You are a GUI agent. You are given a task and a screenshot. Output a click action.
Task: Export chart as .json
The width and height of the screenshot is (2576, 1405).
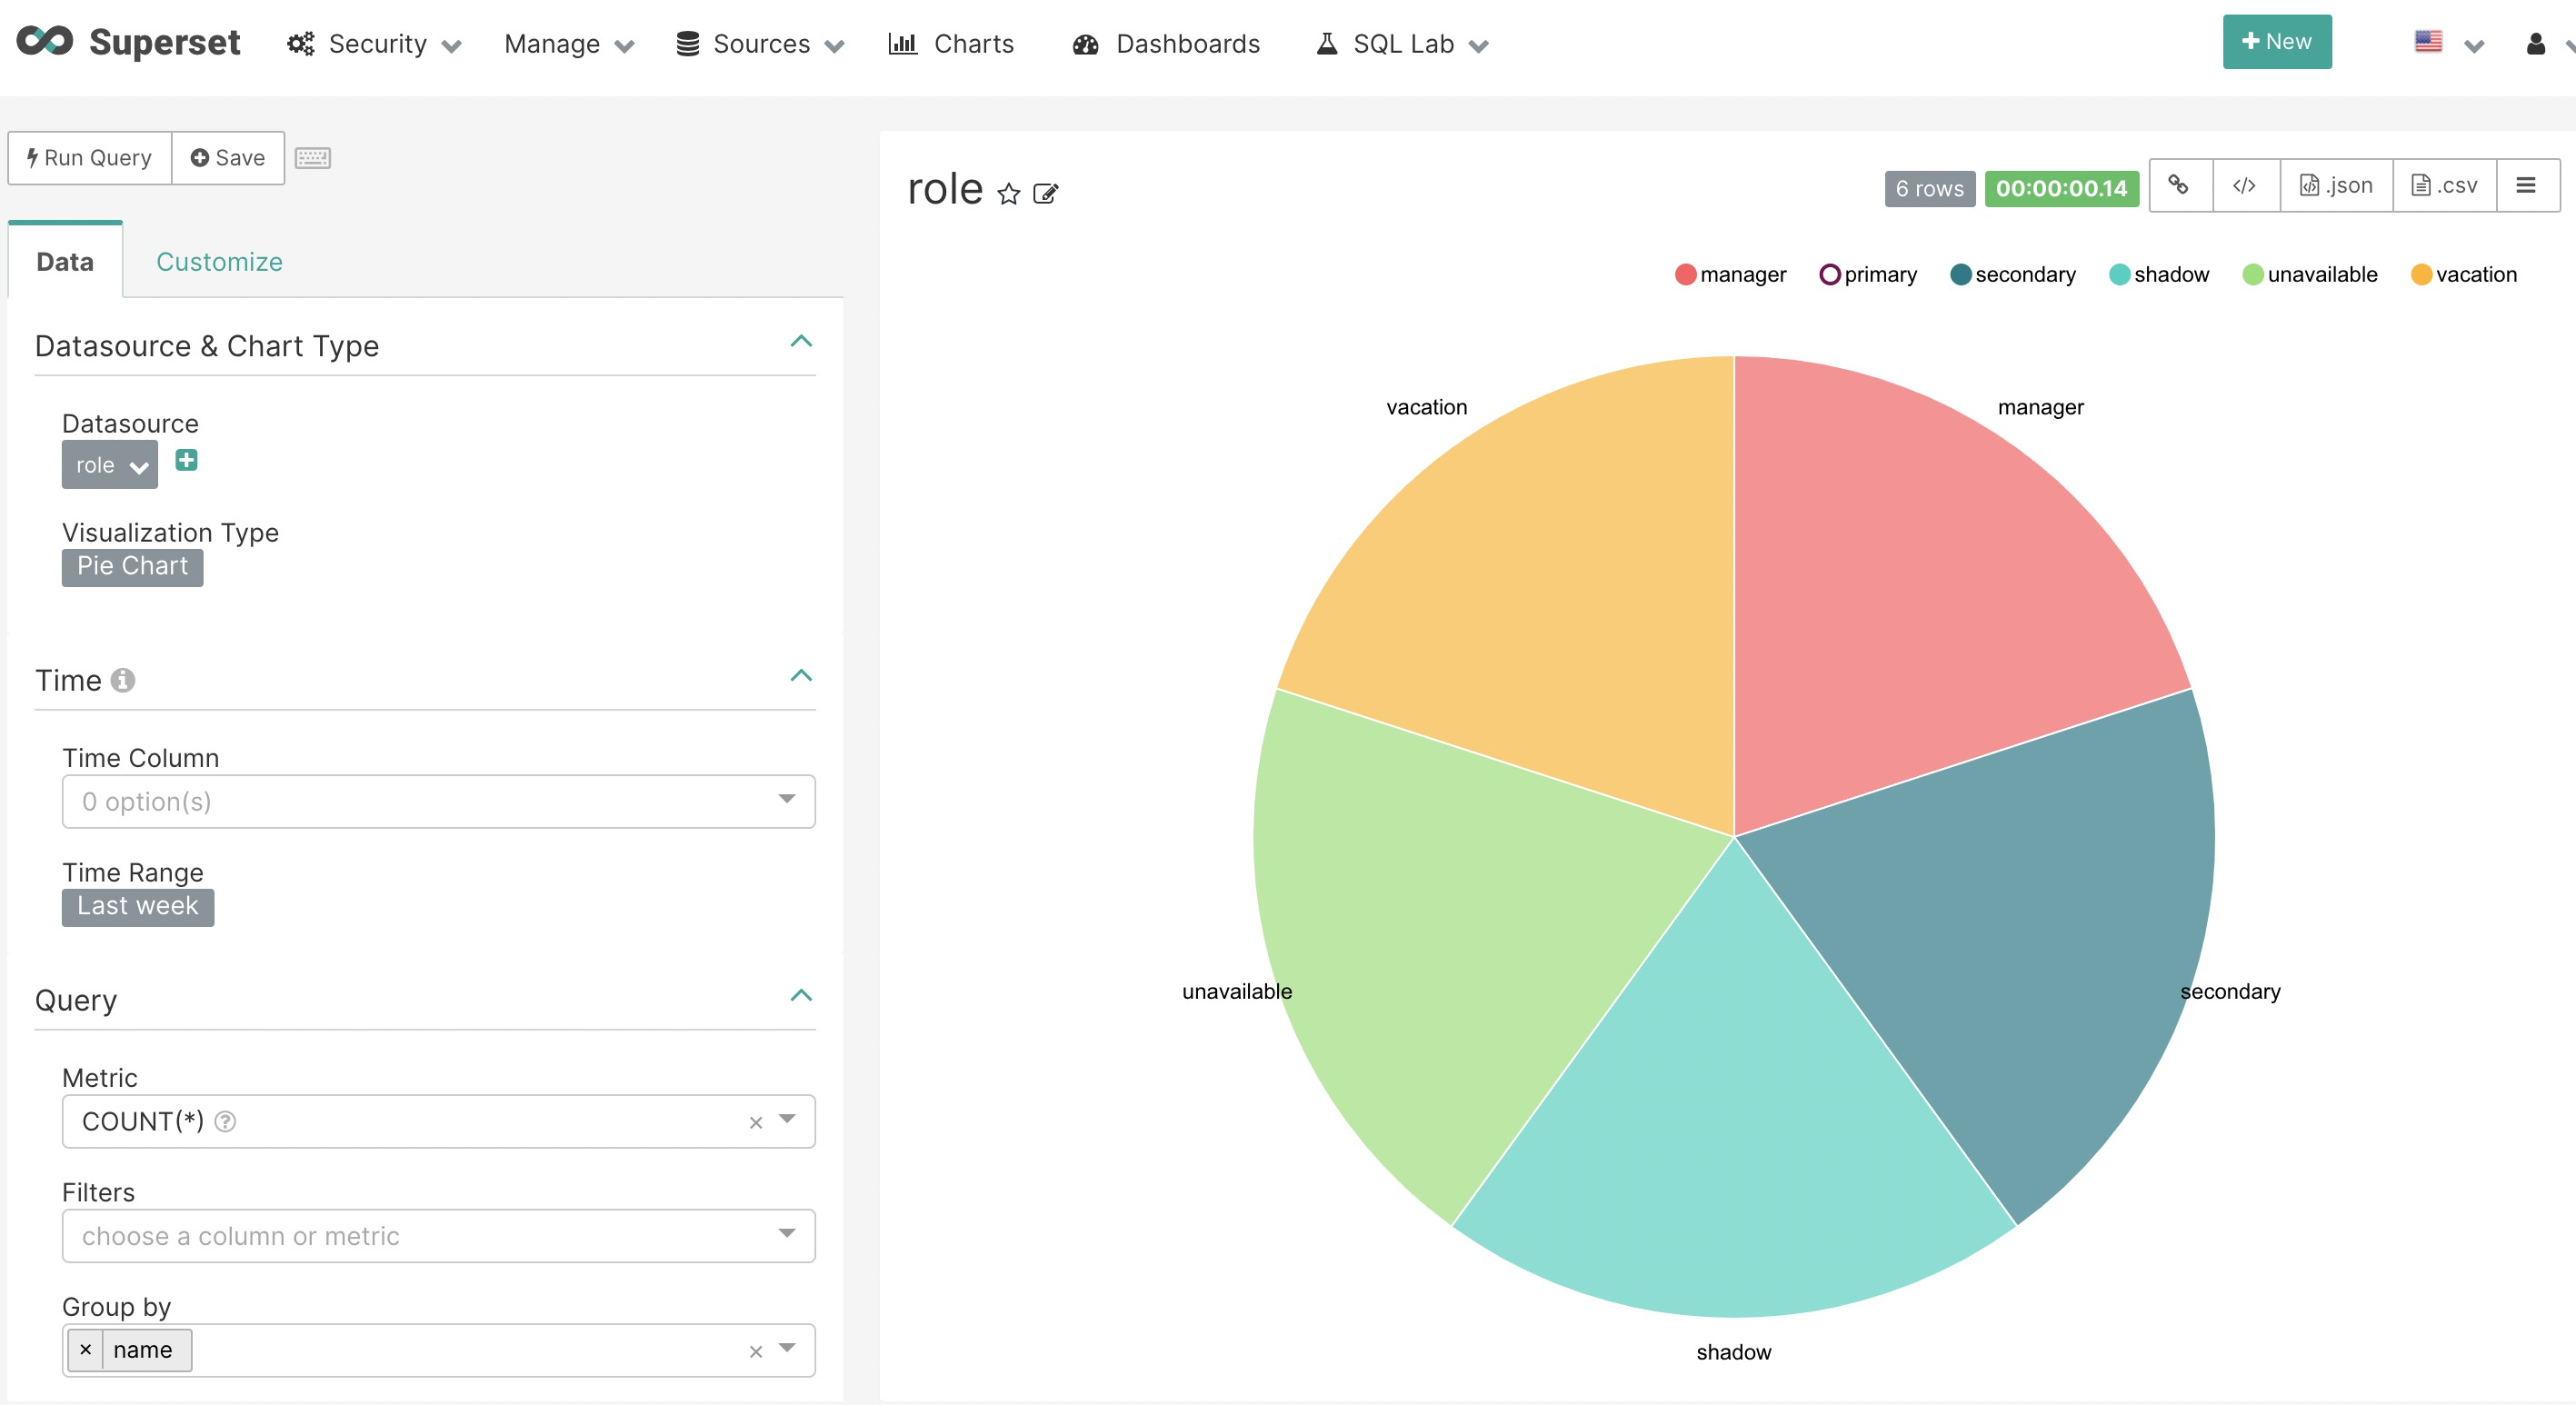[2336, 186]
